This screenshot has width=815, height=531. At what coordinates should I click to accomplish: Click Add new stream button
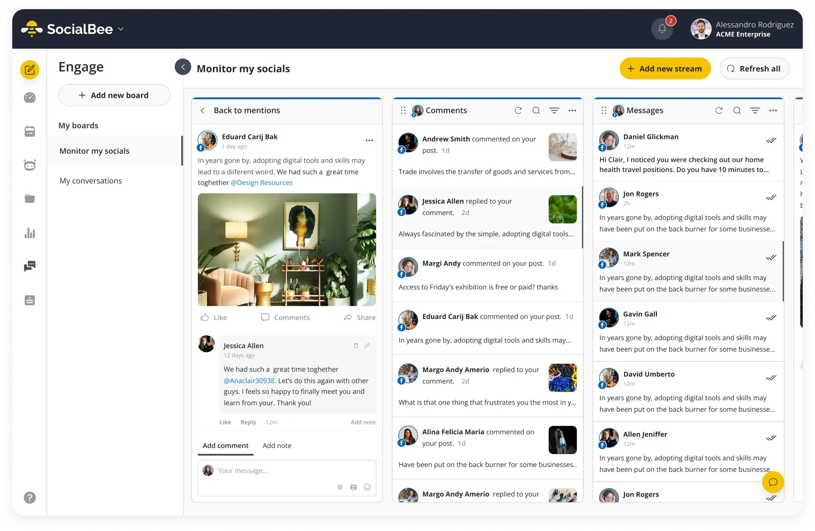pos(664,68)
